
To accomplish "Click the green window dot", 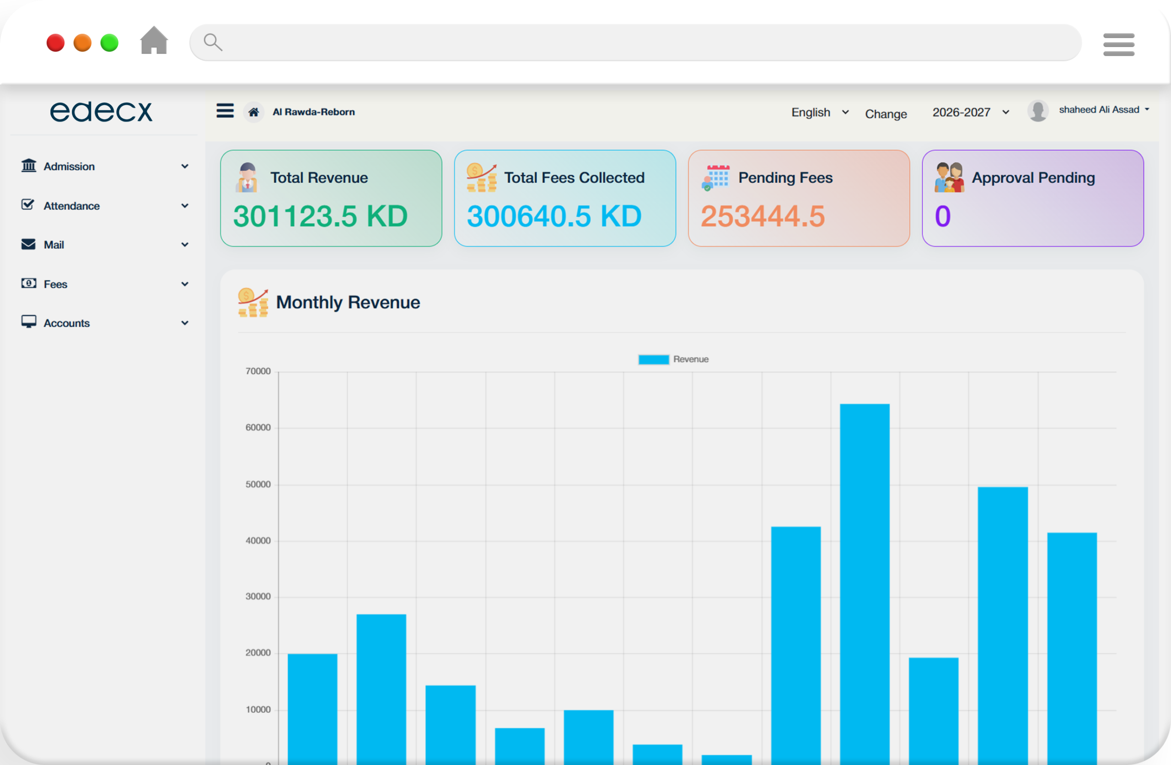I will pos(110,43).
